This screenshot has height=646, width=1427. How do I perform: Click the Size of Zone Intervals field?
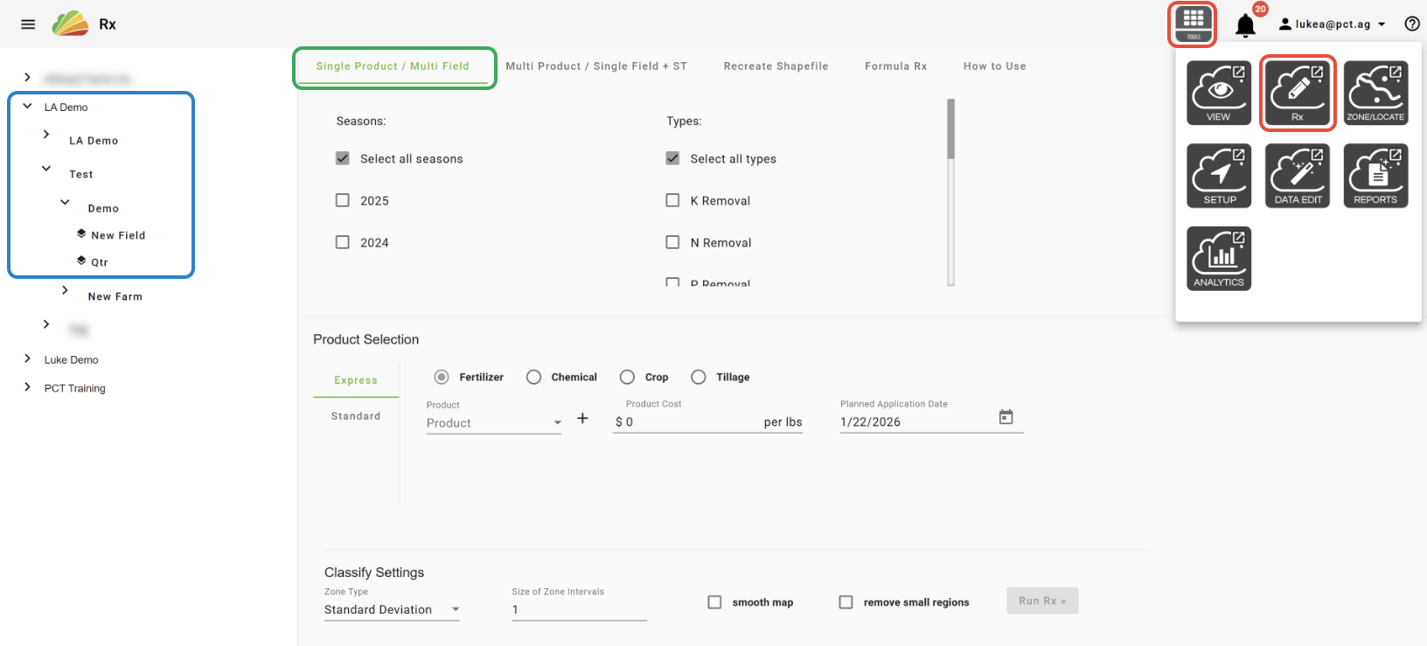(x=579, y=609)
